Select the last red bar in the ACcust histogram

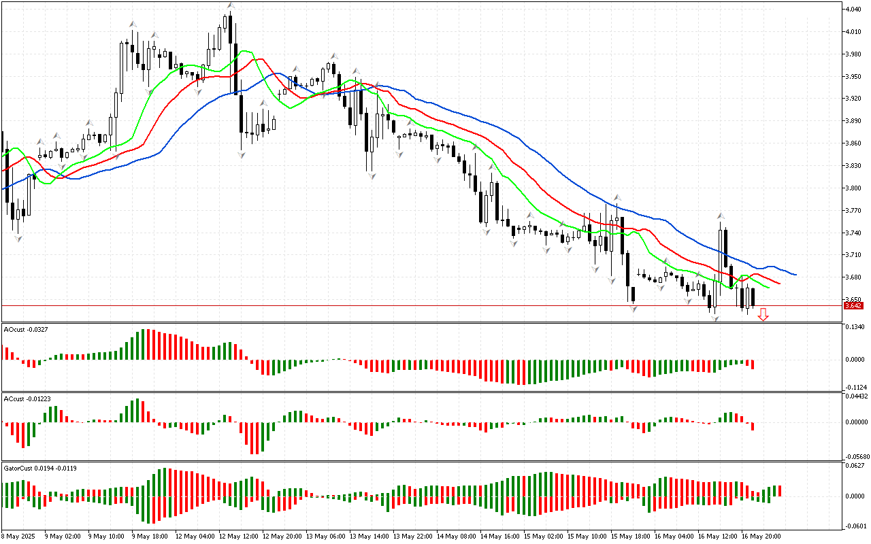753,426
